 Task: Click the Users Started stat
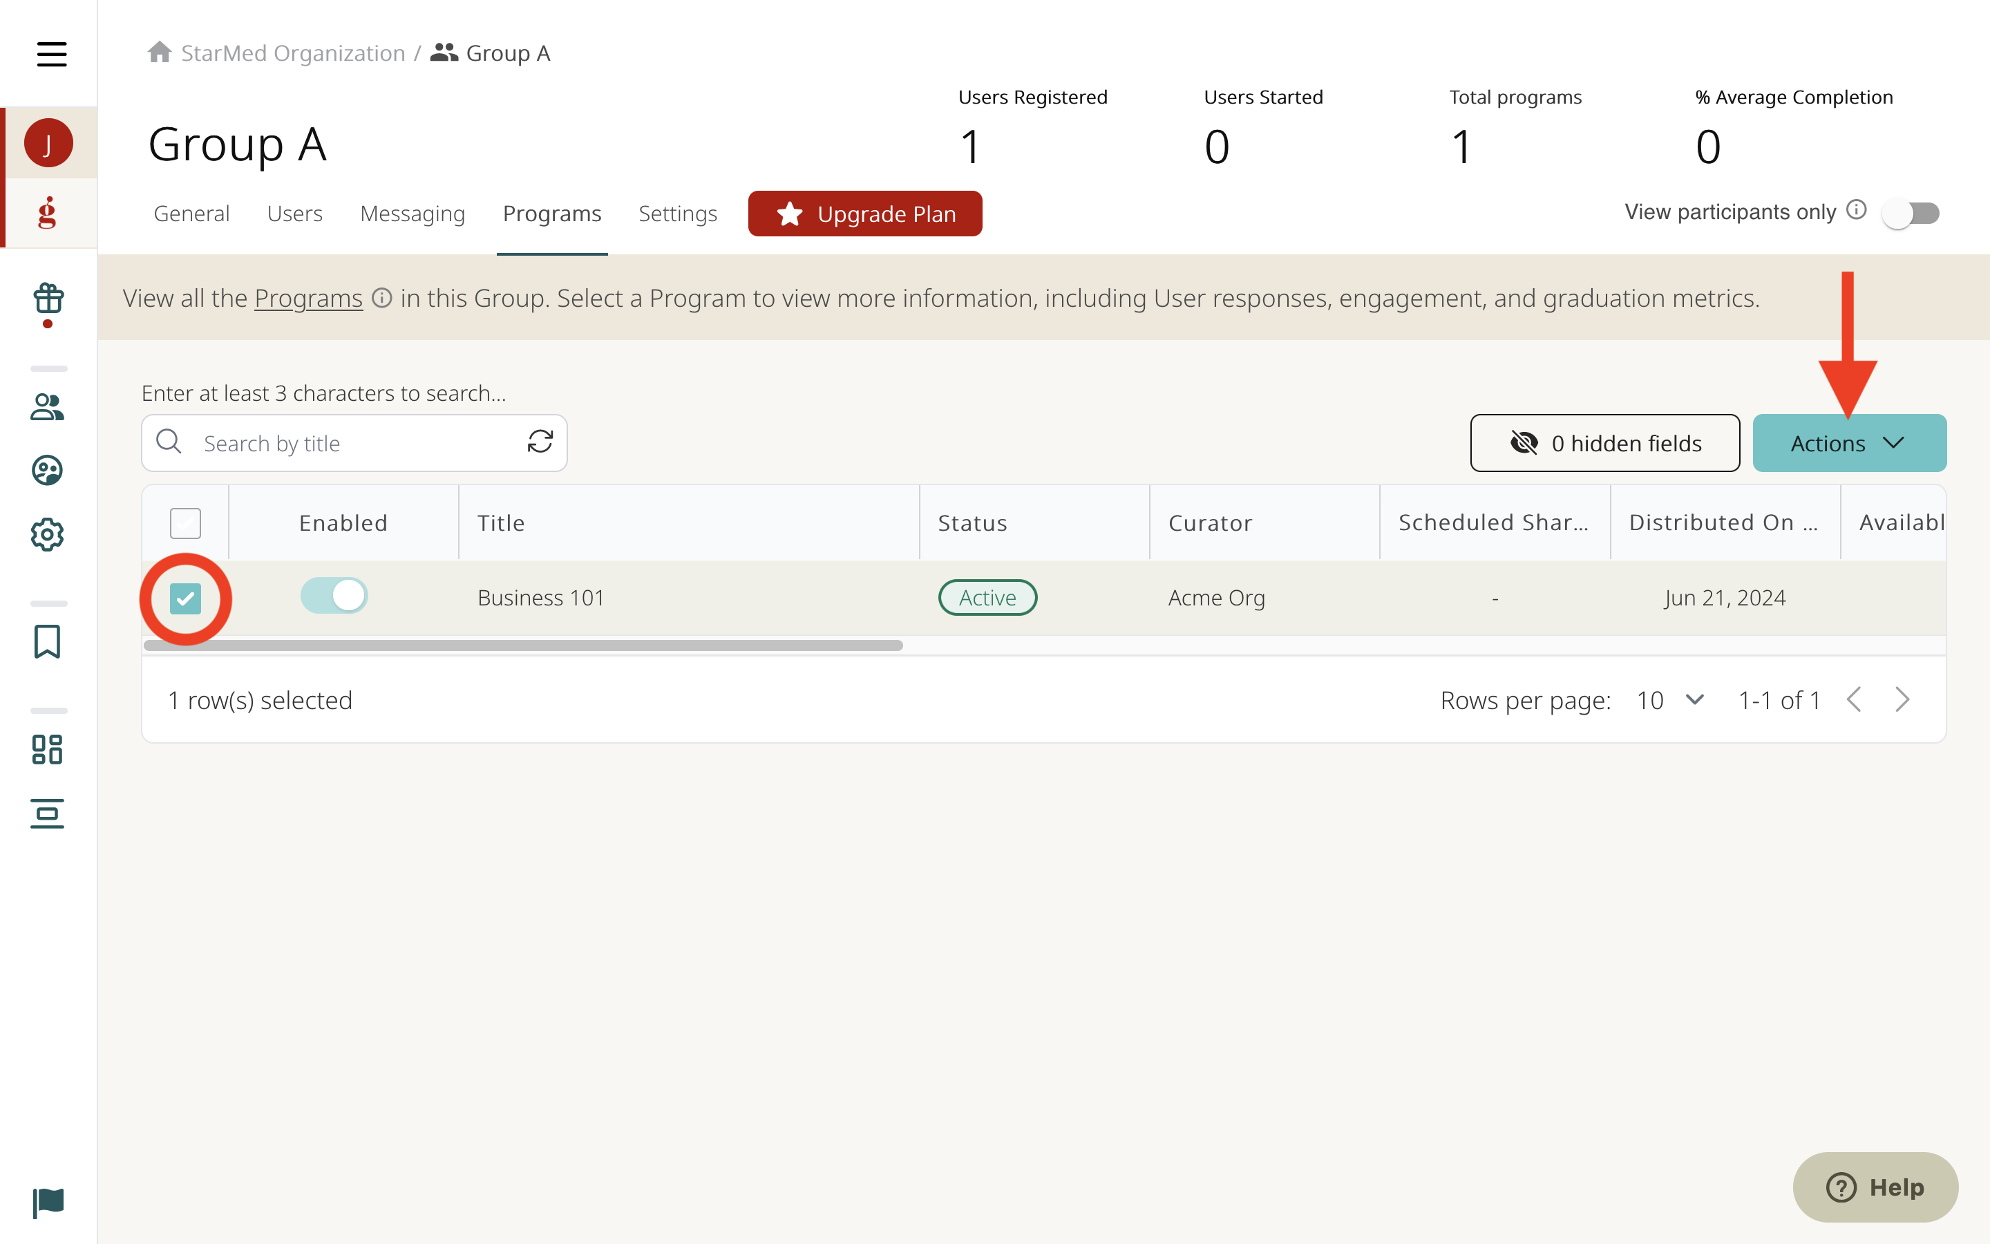tap(1263, 126)
